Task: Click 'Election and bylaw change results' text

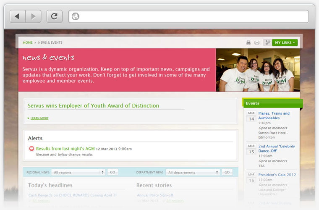Action: [64, 155]
